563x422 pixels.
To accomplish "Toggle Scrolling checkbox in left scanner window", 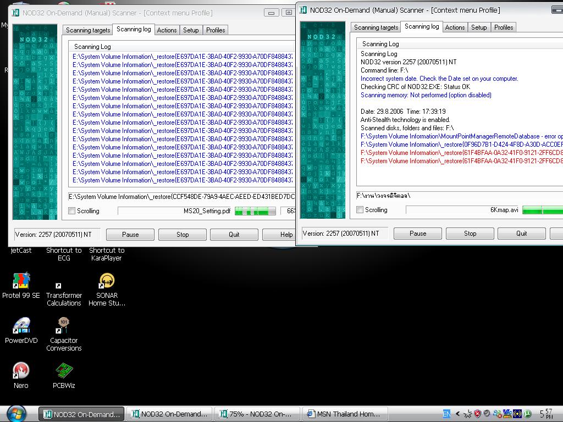I will 72,211.
